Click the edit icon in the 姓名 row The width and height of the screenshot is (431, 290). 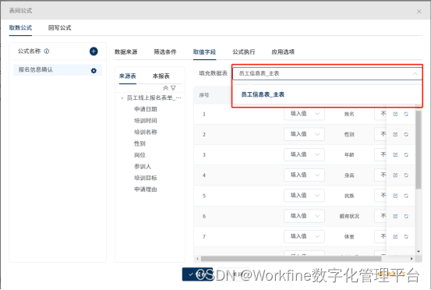pos(395,114)
